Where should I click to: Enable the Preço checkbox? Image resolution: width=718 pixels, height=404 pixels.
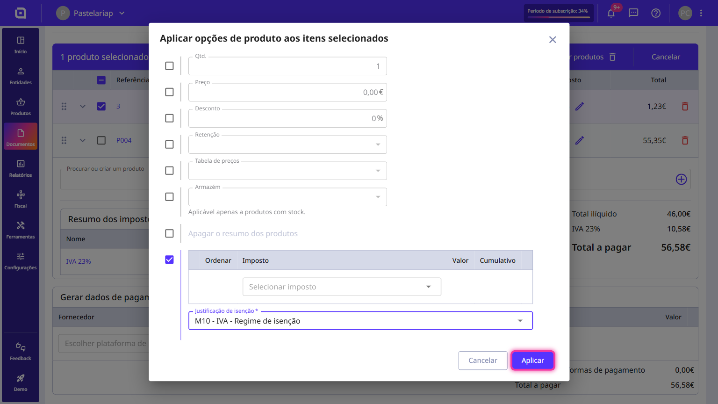pyautogui.click(x=169, y=92)
